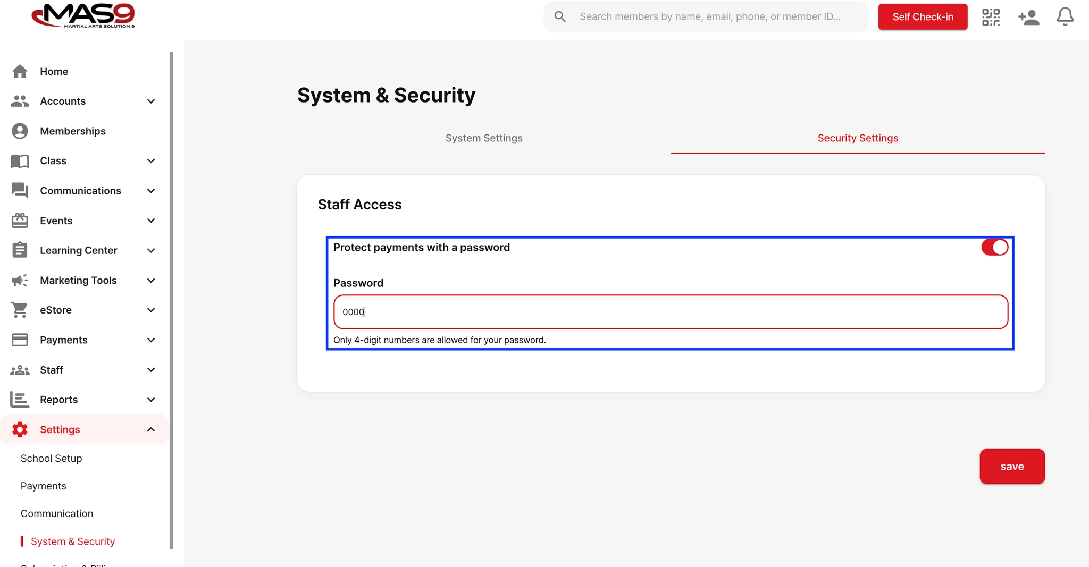Collapse the Settings section
The image size is (1089, 567).
tap(151, 429)
